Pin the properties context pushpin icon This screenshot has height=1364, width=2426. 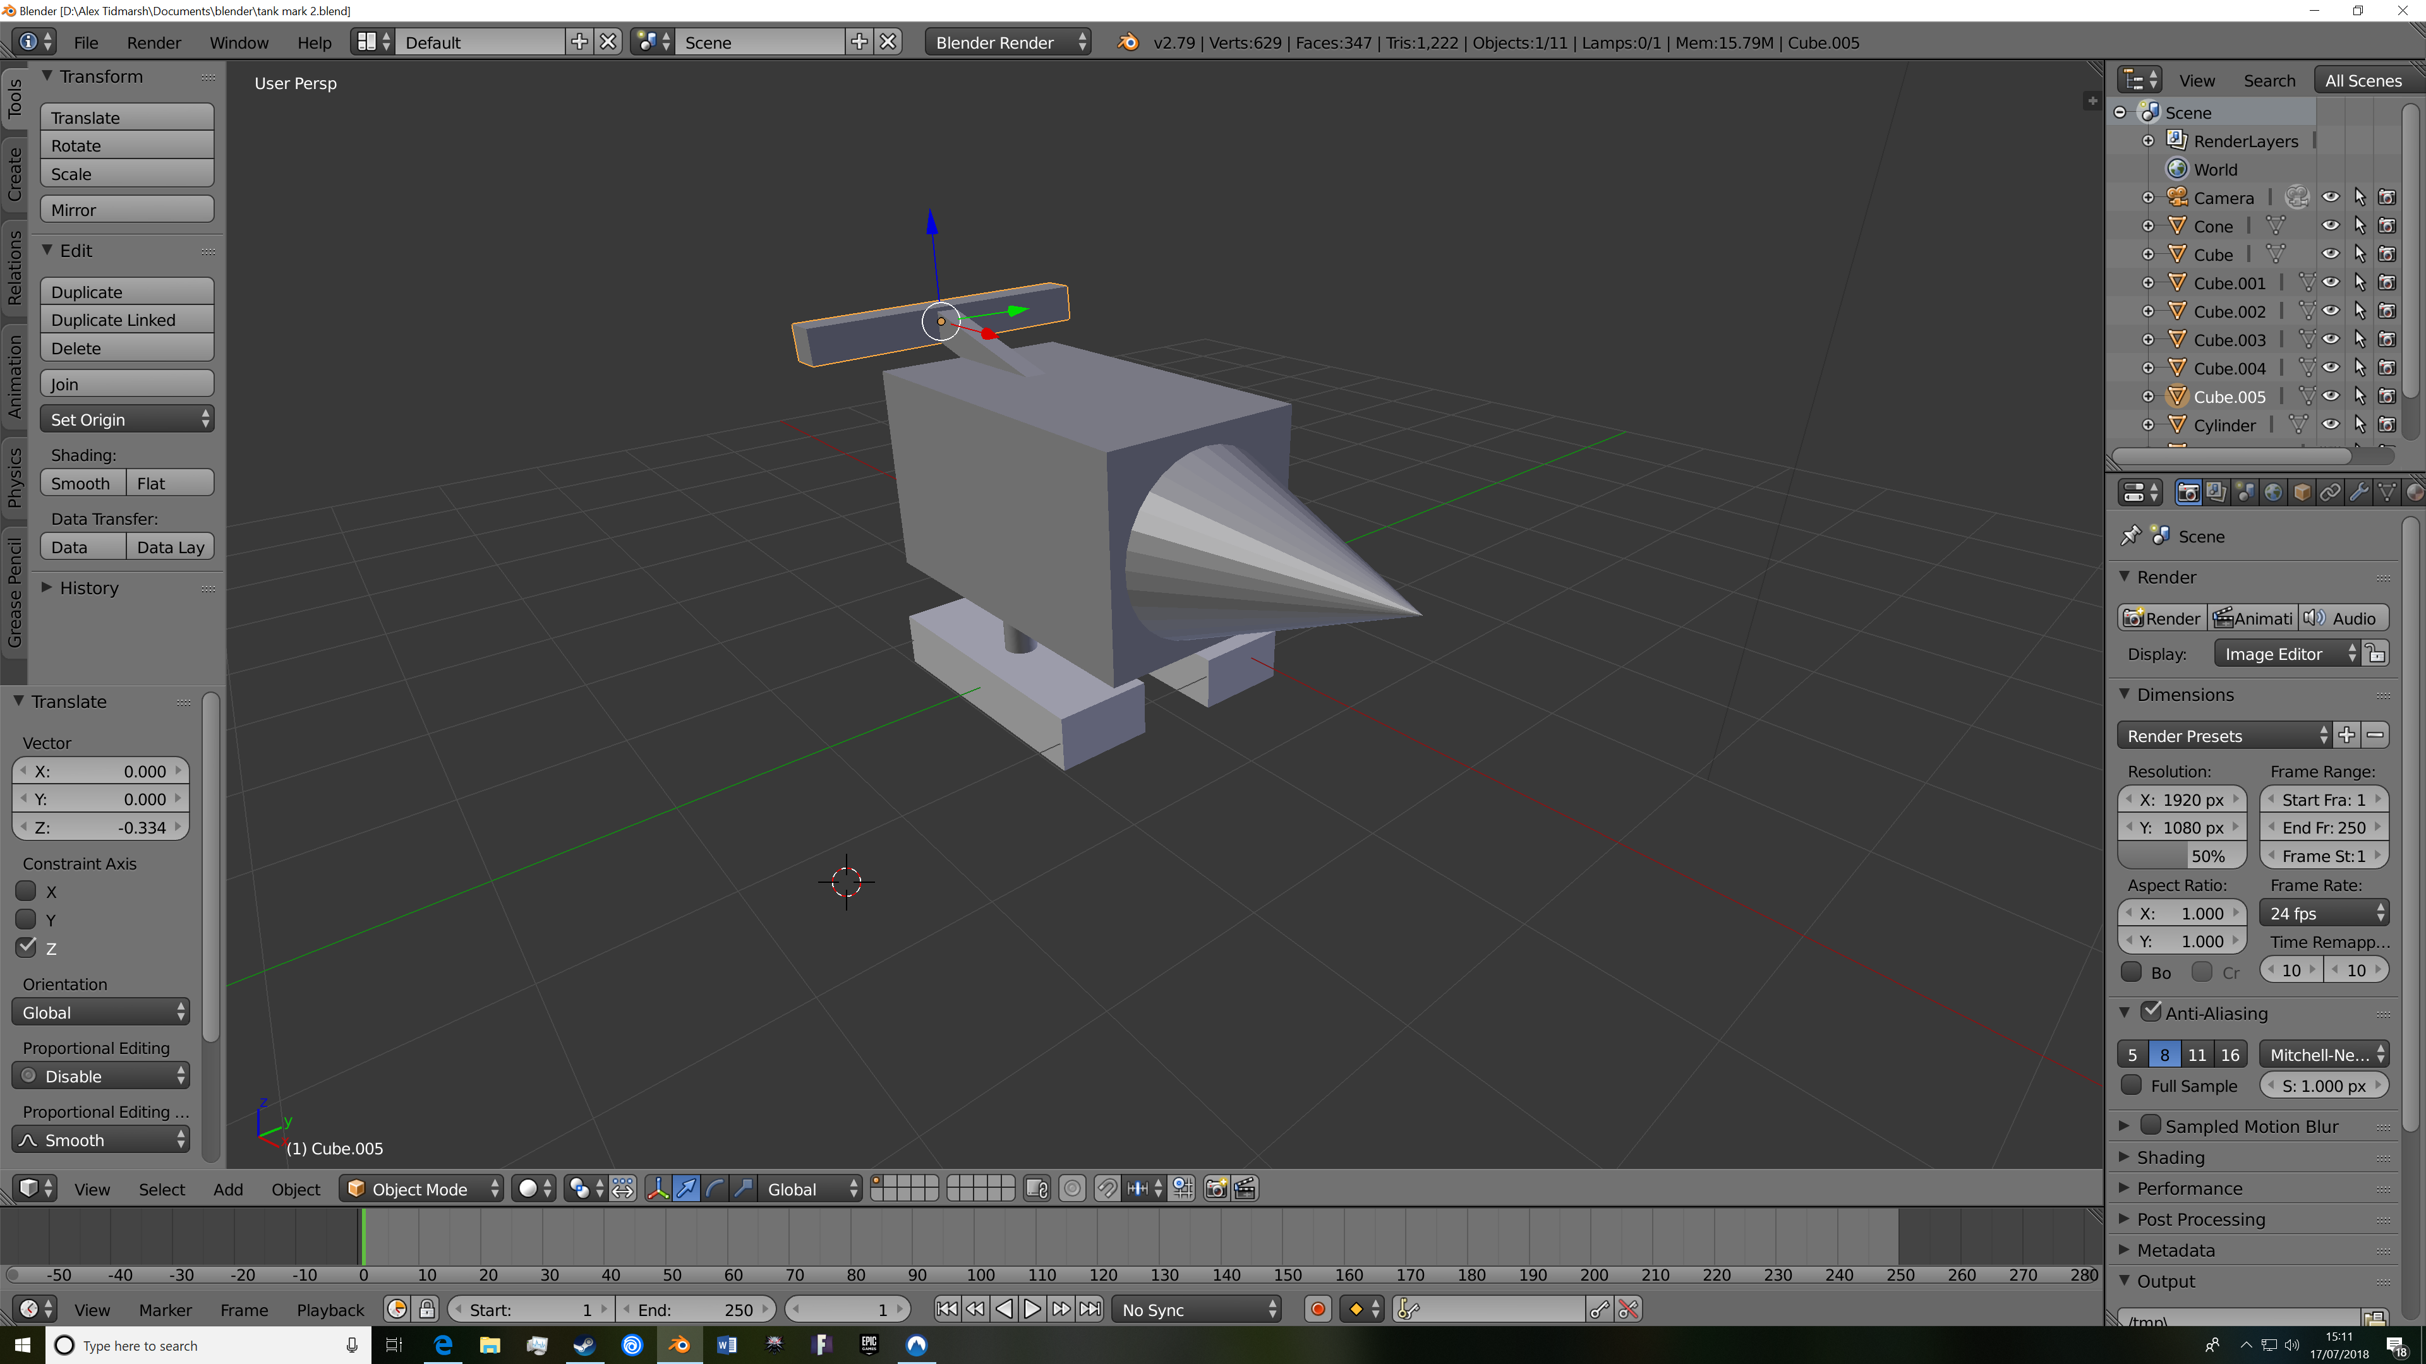tap(2130, 535)
